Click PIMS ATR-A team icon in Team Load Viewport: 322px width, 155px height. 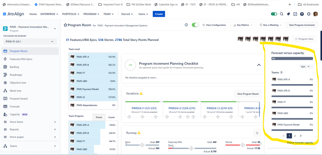click(x=72, y=57)
